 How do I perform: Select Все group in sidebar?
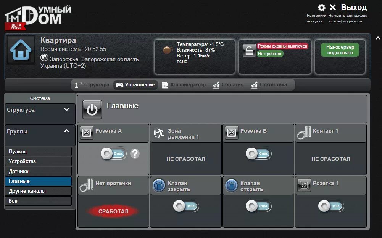(38, 201)
